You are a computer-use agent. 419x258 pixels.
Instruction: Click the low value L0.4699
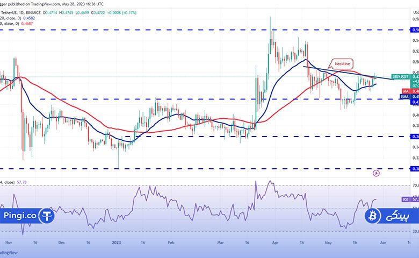pyautogui.click(x=82, y=12)
